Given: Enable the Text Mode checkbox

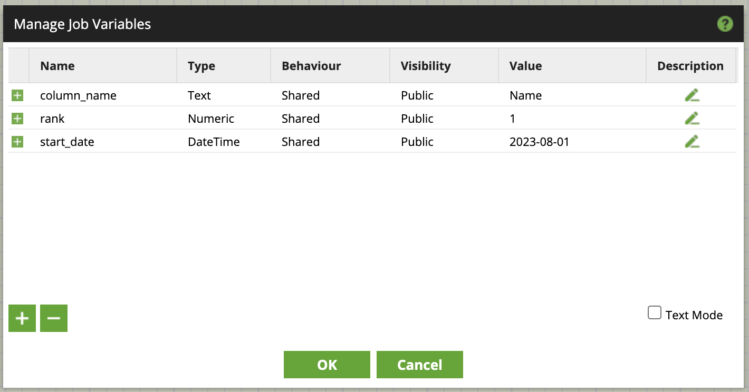Looking at the screenshot, I should click(x=655, y=313).
